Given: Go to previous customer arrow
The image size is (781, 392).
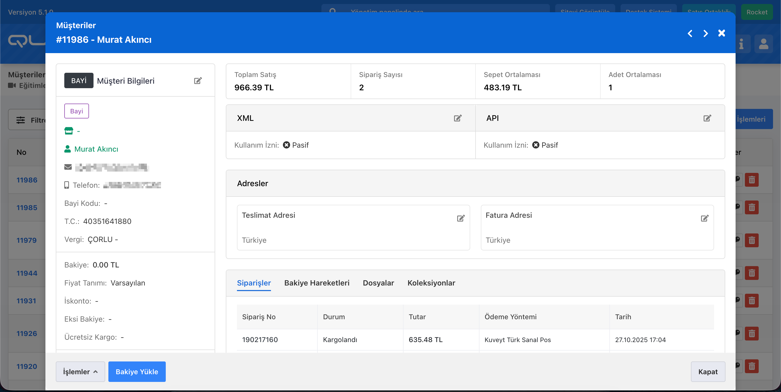Looking at the screenshot, I should [x=690, y=33].
